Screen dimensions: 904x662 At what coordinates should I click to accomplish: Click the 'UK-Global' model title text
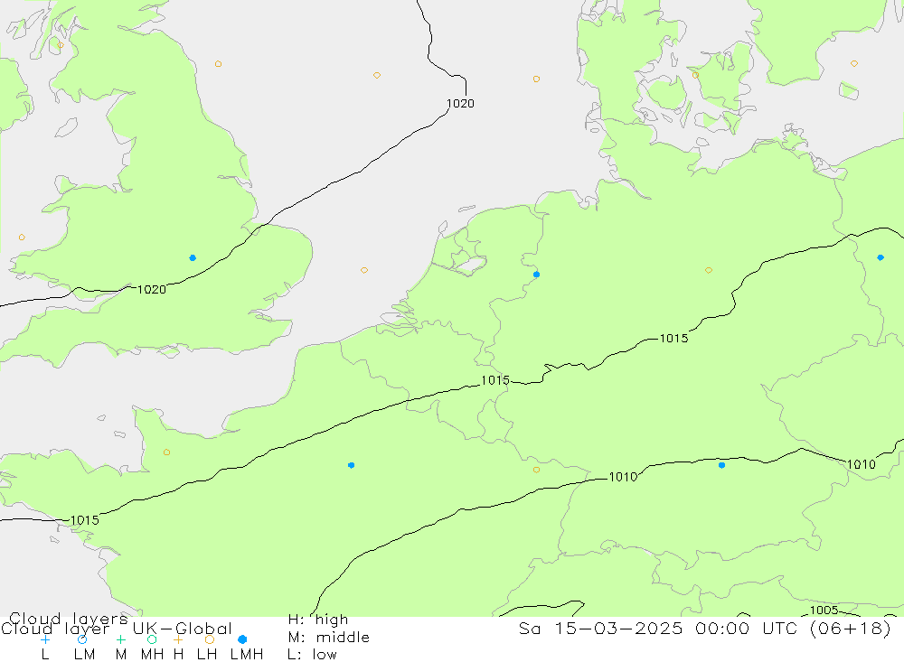coord(183,629)
